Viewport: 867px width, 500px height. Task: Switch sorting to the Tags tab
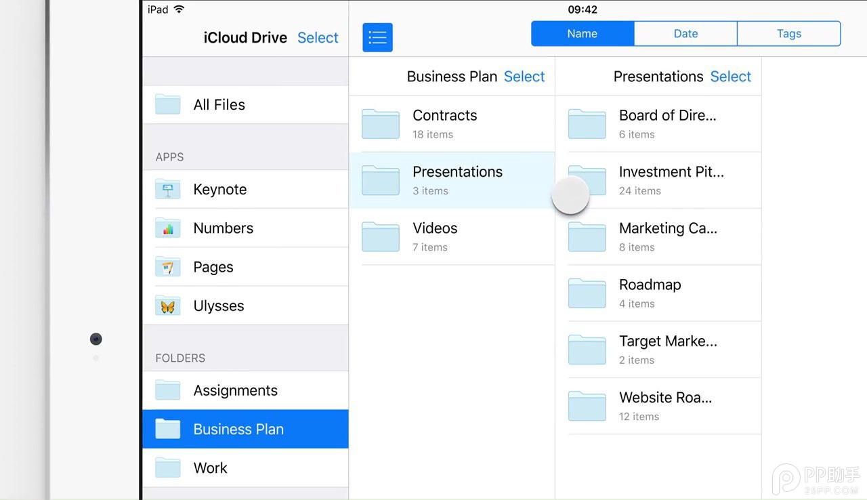789,34
